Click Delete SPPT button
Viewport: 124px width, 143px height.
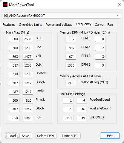[46, 136]
